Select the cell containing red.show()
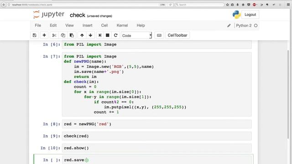Viewport: 292px width, 164px height. 157,148
